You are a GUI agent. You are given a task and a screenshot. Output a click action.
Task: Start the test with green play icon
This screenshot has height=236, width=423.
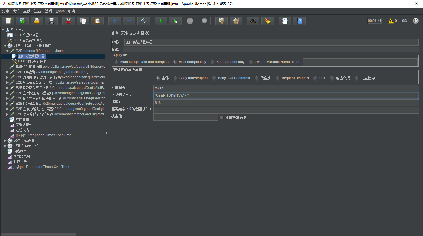[x=161, y=21]
